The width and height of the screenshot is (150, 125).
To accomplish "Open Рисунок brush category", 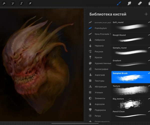I will (x=99, y=51).
